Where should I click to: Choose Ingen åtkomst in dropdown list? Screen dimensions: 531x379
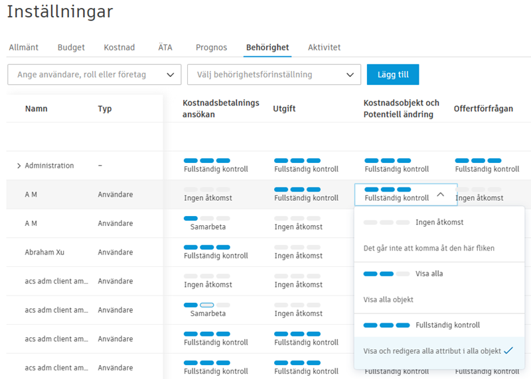pyautogui.click(x=439, y=222)
